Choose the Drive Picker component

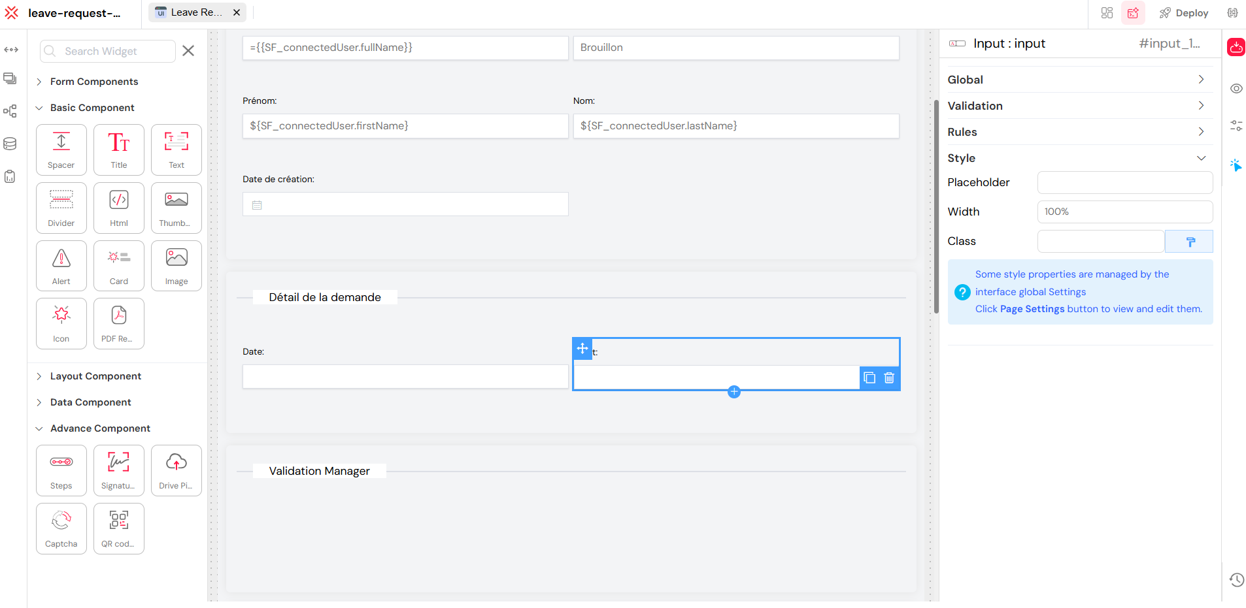tap(176, 470)
